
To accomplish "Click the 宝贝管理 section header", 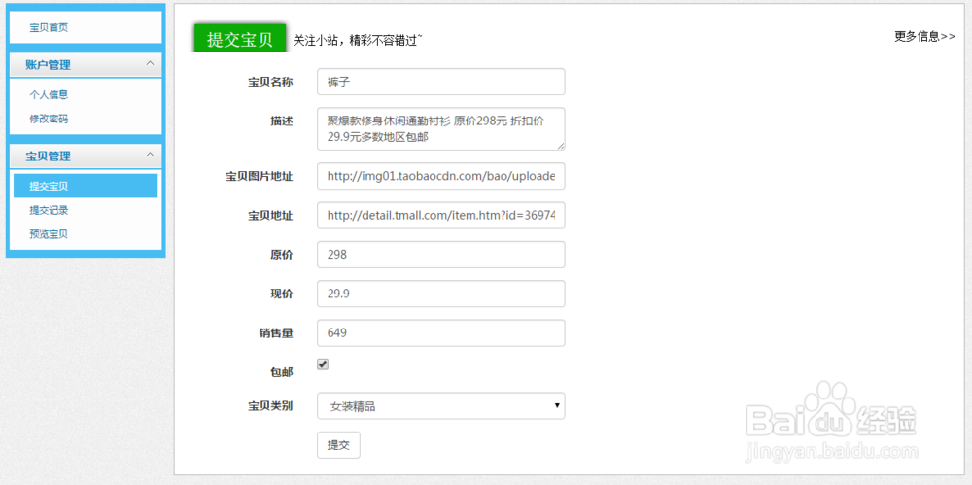I will click(x=86, y=156).
